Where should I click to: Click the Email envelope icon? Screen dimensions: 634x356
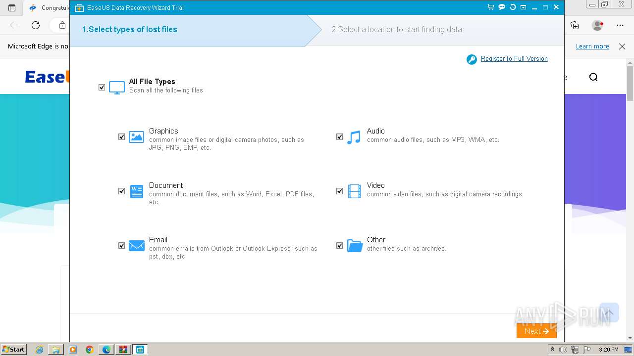coord(136,246)
